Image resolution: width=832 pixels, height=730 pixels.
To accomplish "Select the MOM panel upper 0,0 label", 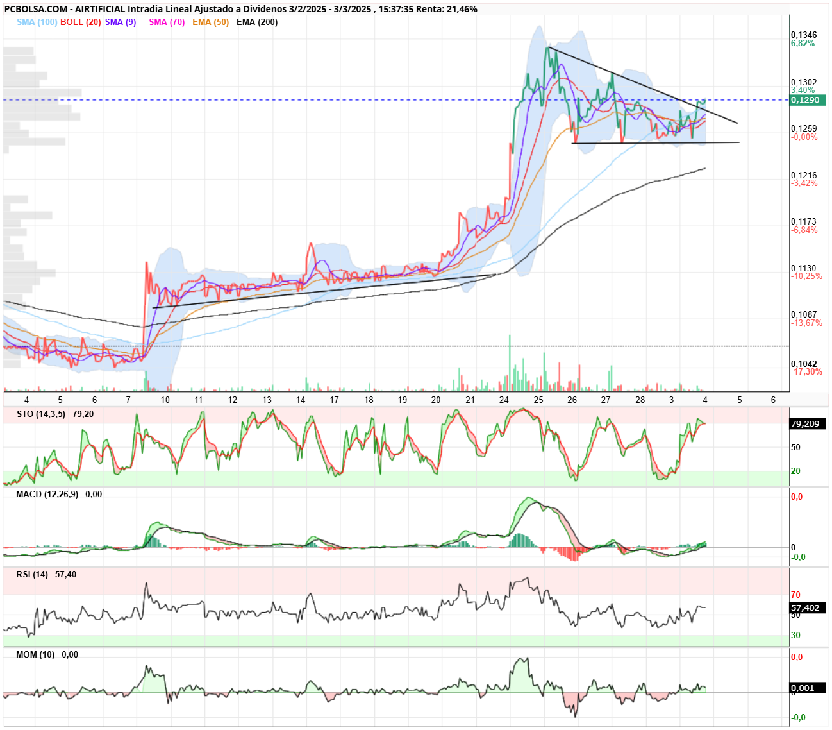I will [x=797, y=658].
